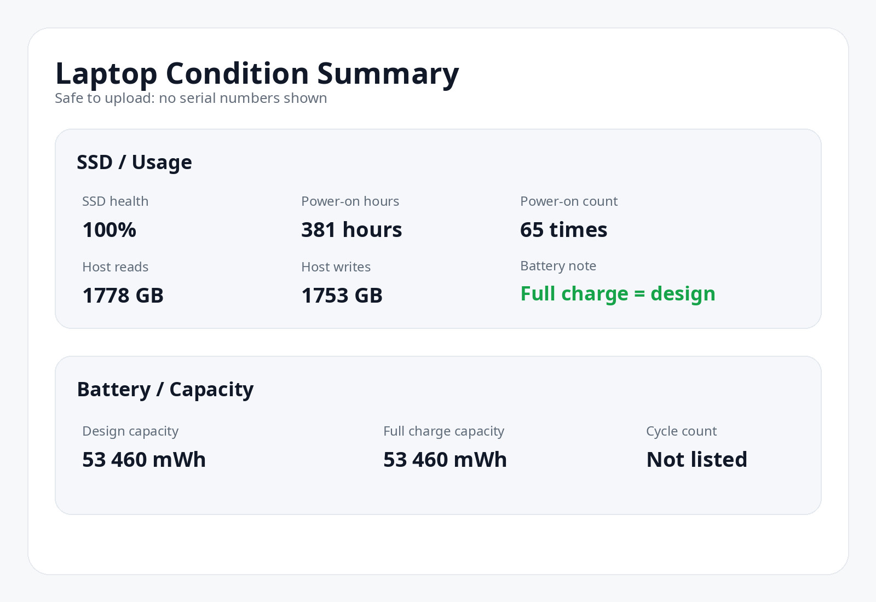Click the Host reads label
Viewport: 876px width, 602px height.
[115, 267]
